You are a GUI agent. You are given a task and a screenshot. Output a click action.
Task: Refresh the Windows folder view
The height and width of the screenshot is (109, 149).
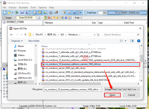[98, 35]
